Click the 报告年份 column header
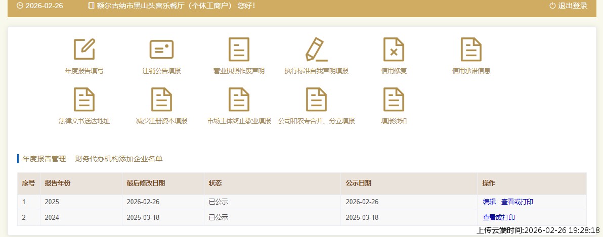The height and width of the screenshot is (237, 603). 58,183
